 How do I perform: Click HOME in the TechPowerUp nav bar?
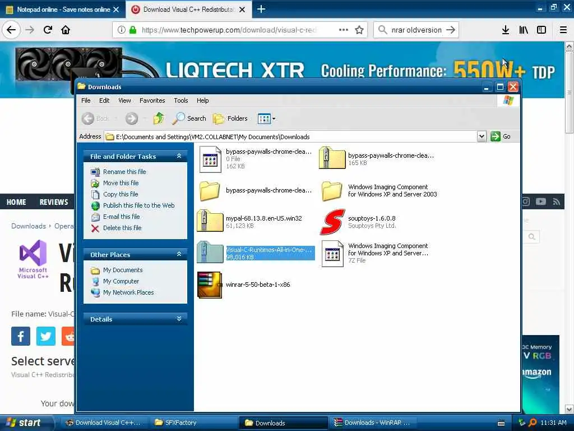[16, 202]
